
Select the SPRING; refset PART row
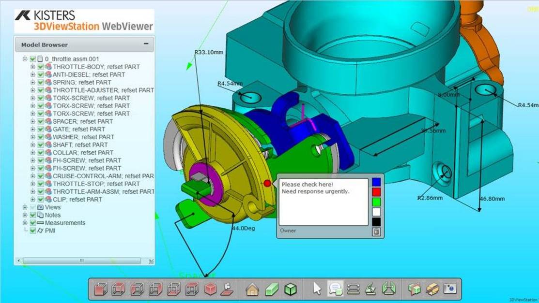pyautogui.click(x=82, y=82)
